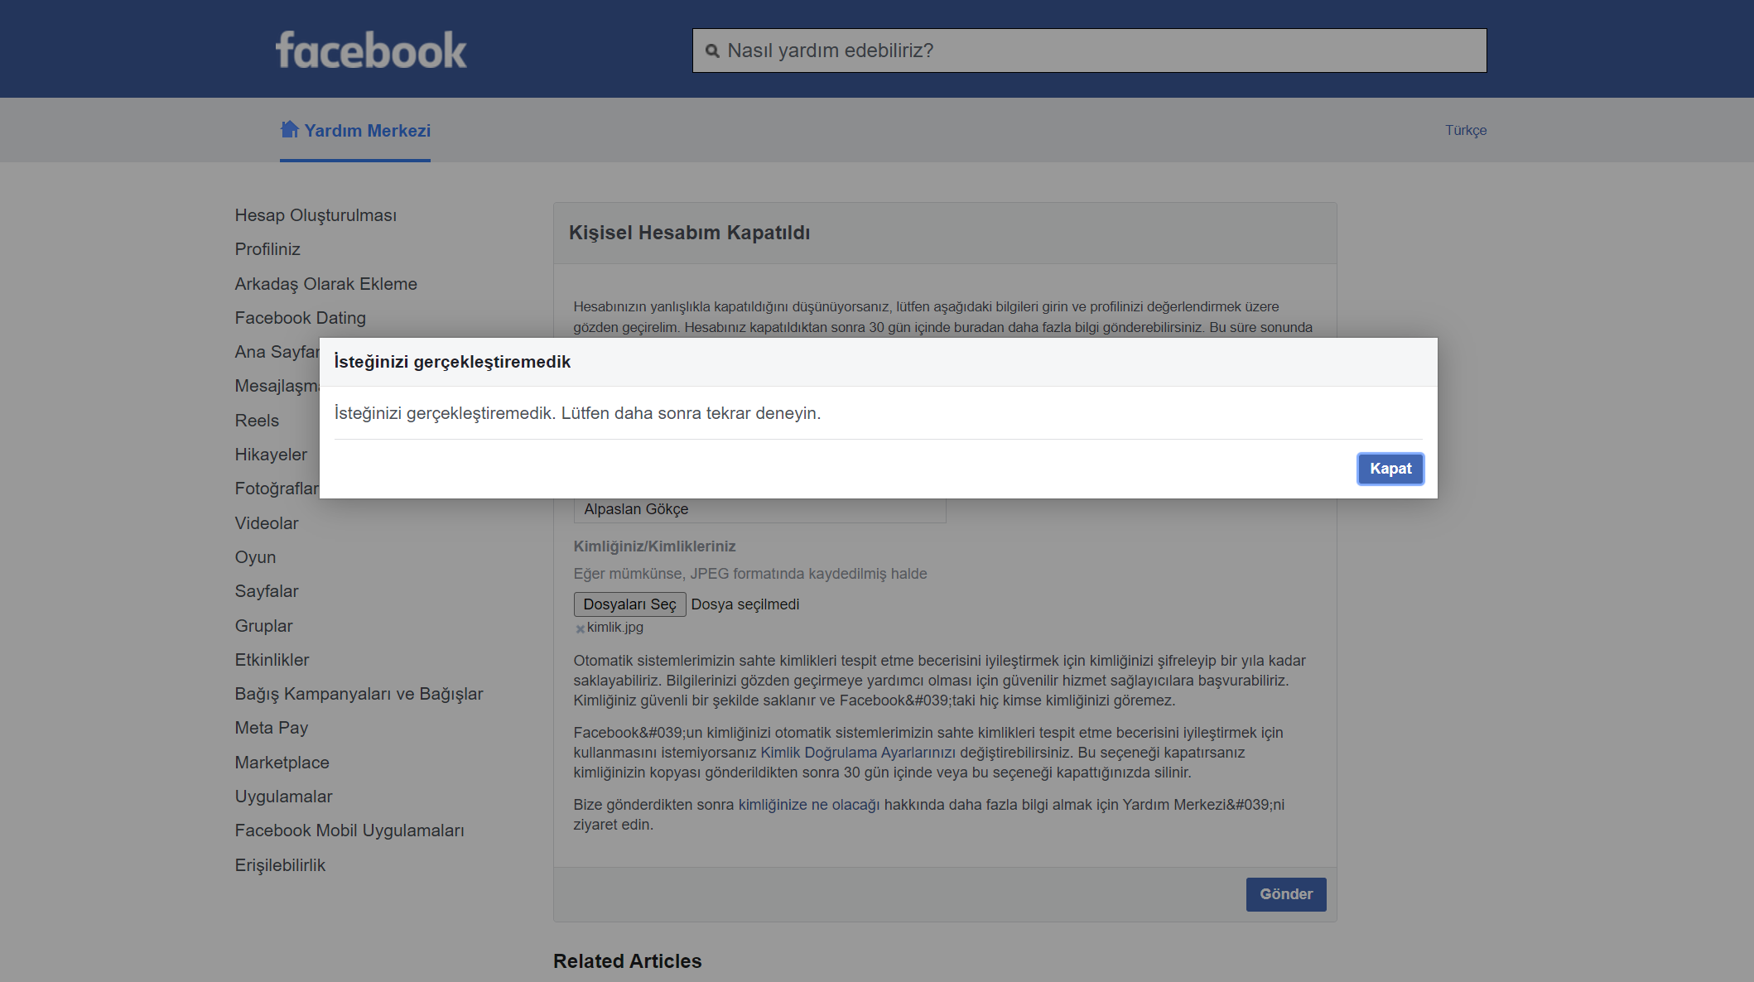Focus the Nasıl yardım edebiliriz search field
Image resolution: width=1754 pixels, height=982 pixels.
(1089, 51)
